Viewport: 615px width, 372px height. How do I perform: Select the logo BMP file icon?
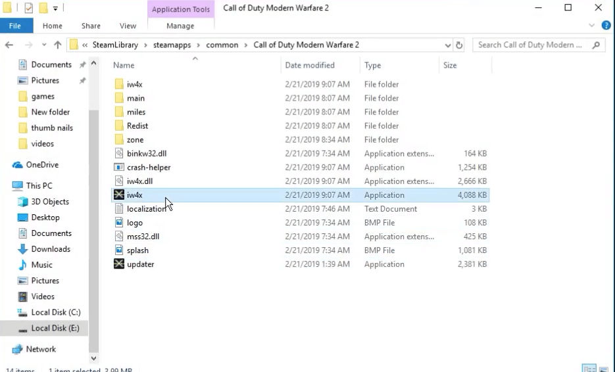[x=119, y=223]
